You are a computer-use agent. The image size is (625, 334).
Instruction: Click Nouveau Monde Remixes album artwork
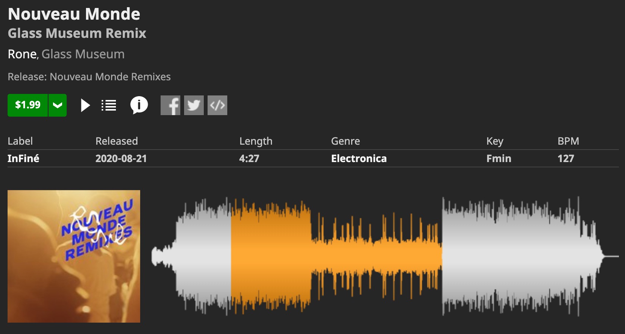[74, 256]
